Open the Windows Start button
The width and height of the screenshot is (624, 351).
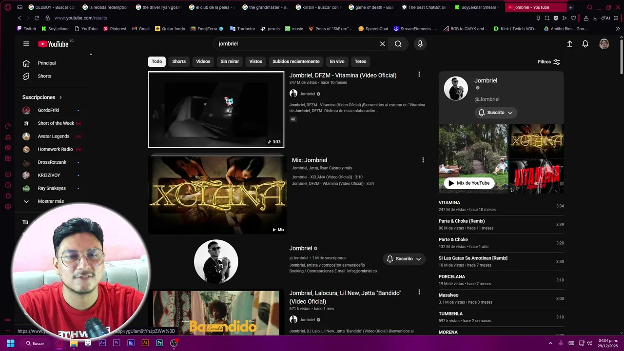coord(10,343)
